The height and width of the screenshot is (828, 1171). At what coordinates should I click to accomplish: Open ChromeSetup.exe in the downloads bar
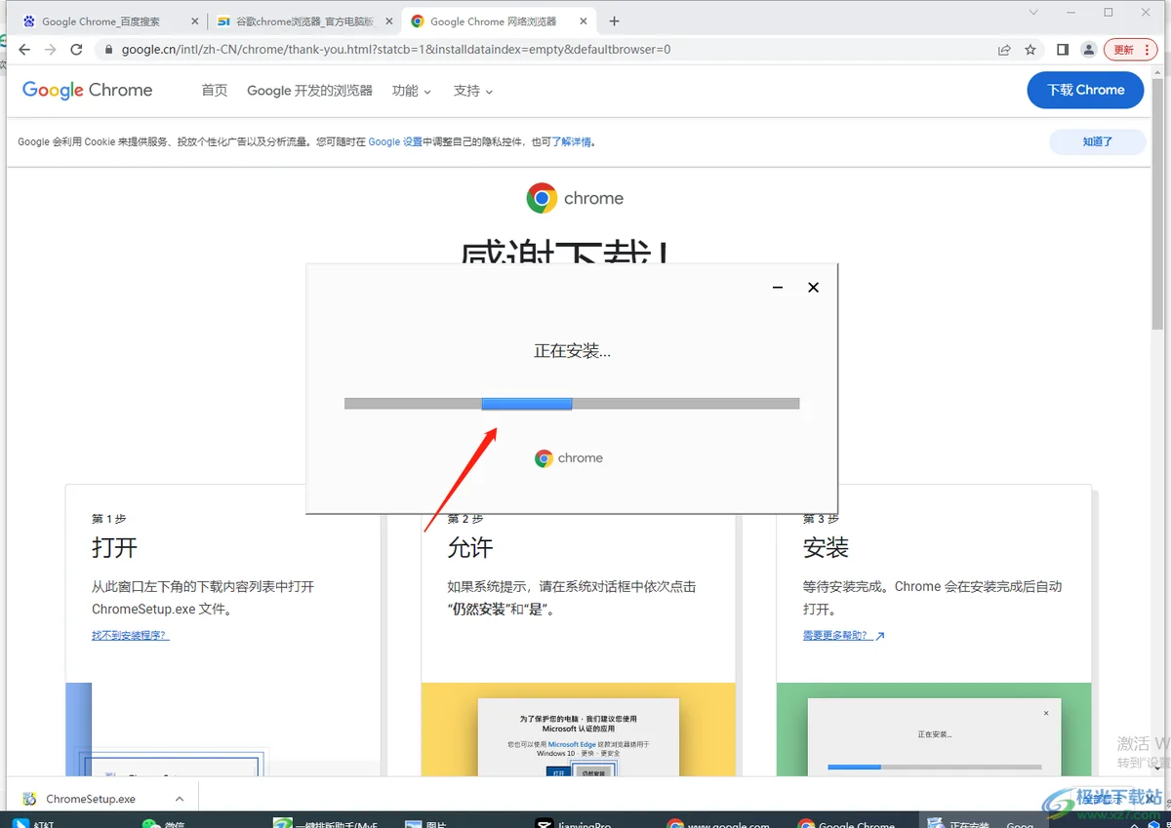(x=91, y=799)
